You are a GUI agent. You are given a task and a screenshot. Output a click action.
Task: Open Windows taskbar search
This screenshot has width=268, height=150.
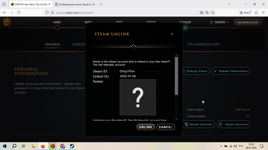(x=14, y=146)
